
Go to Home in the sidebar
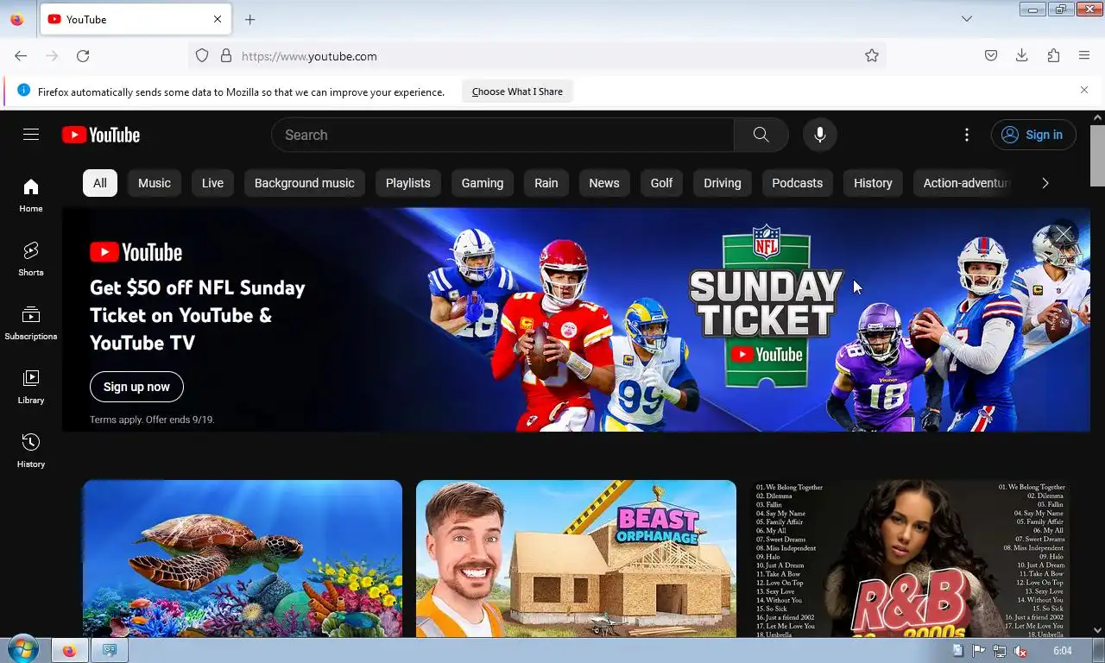[31, 195]
